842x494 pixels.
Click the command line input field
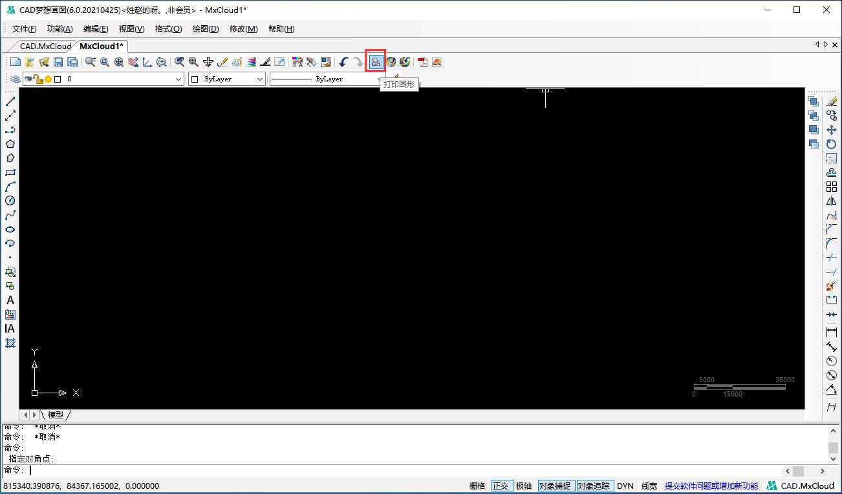coord(388,470)
